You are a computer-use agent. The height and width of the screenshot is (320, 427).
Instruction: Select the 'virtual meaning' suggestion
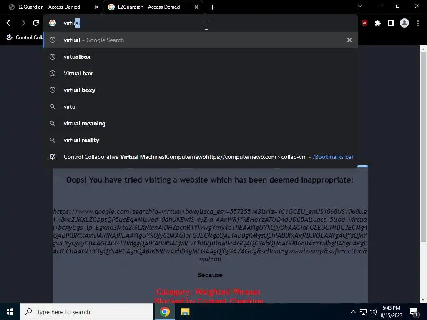pos(201,123)
